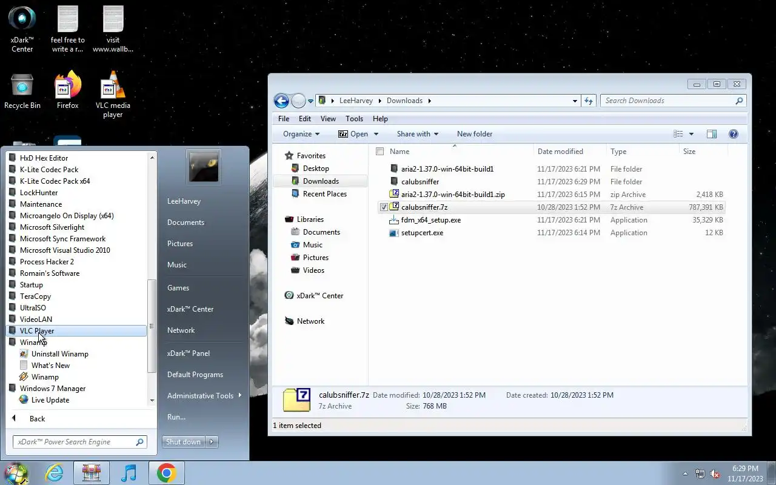Viewport: 776px width, 485px height.
Task: Select Network in Explorer navigation pane
Action: [310, 321]
